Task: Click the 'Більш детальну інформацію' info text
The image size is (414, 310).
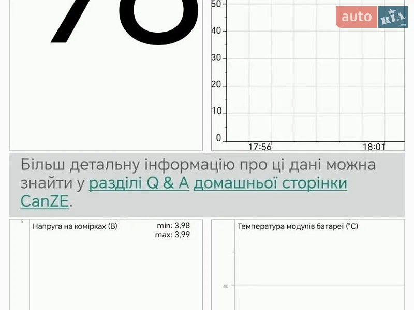Action: (198, 184)
